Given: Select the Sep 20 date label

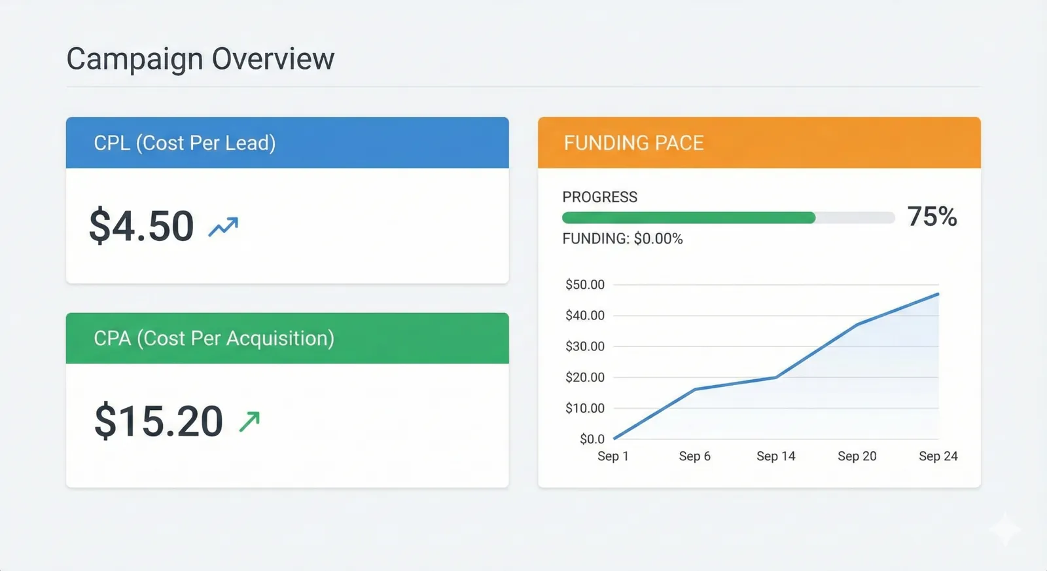Looking at the screenshot, I should 857,456.
